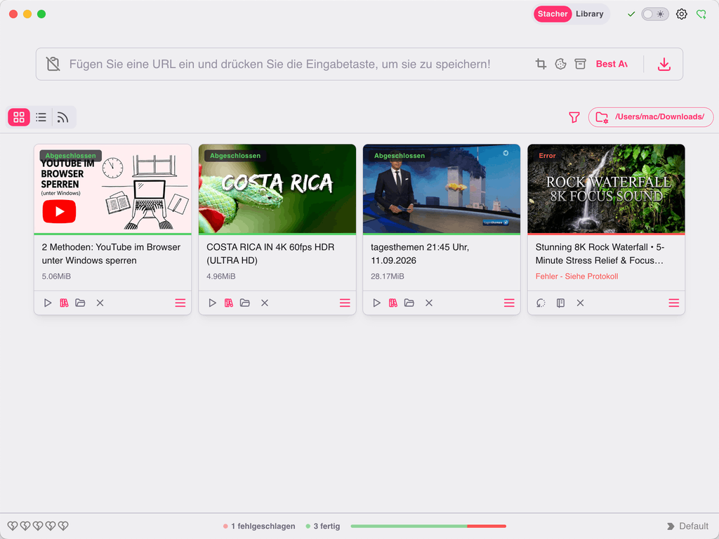Image resolution: width=719 pixels, height=539 pixels.
Task: Switch to grid view
Action: [x=19, y=117]
